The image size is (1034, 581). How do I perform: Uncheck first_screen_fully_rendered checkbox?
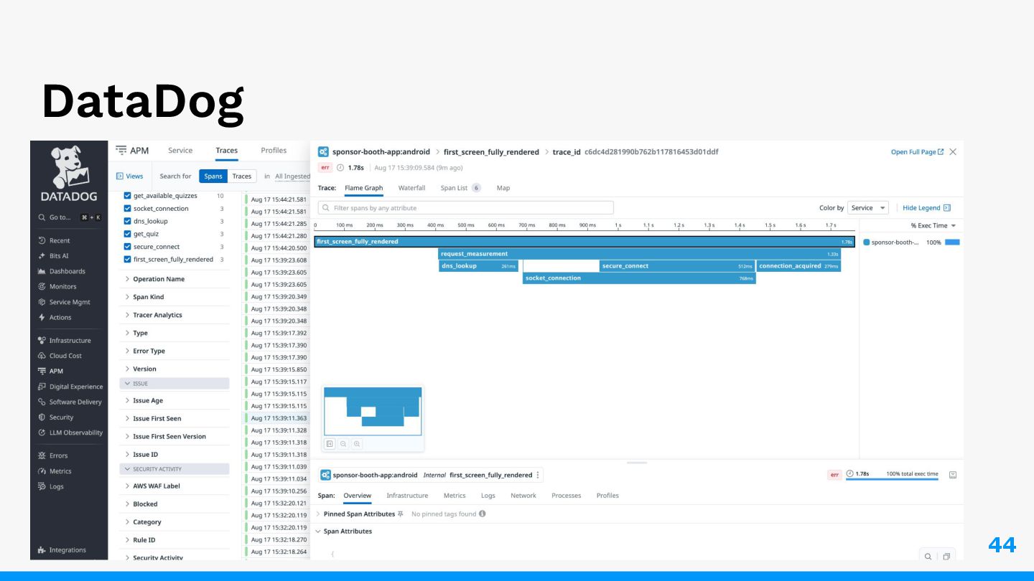pyautogui.click(x=128, y=260)
